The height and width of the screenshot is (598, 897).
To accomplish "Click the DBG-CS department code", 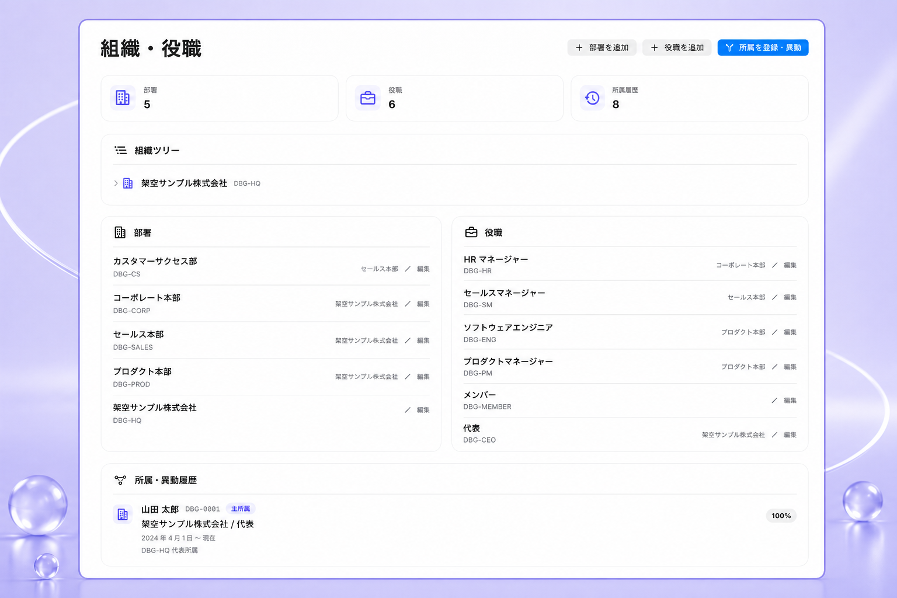I will (x=127, y=274).
